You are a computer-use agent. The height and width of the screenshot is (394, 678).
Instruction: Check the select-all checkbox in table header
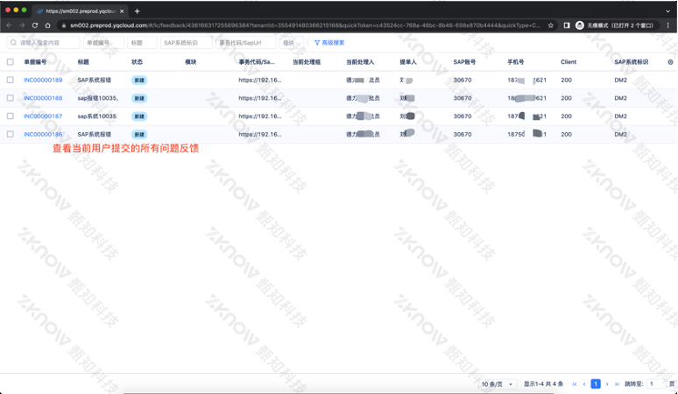(x=11, y=62)
